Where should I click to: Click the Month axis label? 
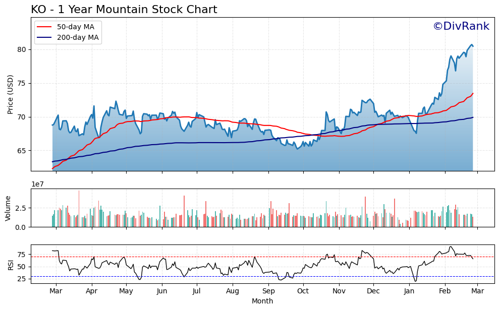(x=261, y=301)
